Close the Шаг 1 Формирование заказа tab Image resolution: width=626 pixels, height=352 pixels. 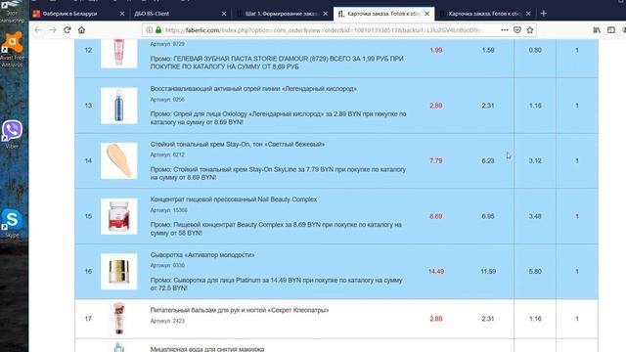coord(326,14)
